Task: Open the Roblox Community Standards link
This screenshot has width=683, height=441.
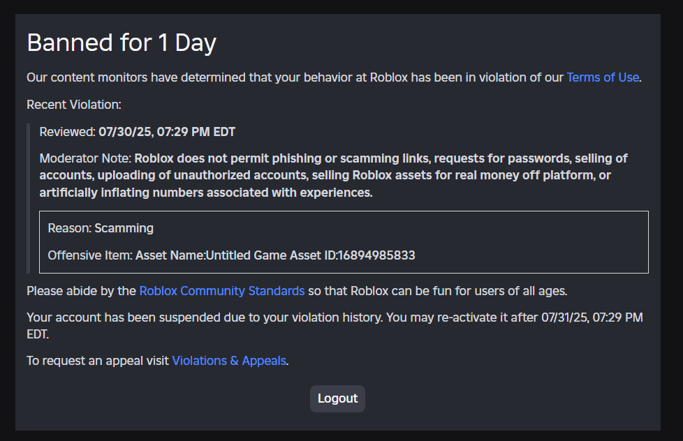Action: (x=221, y=290)
